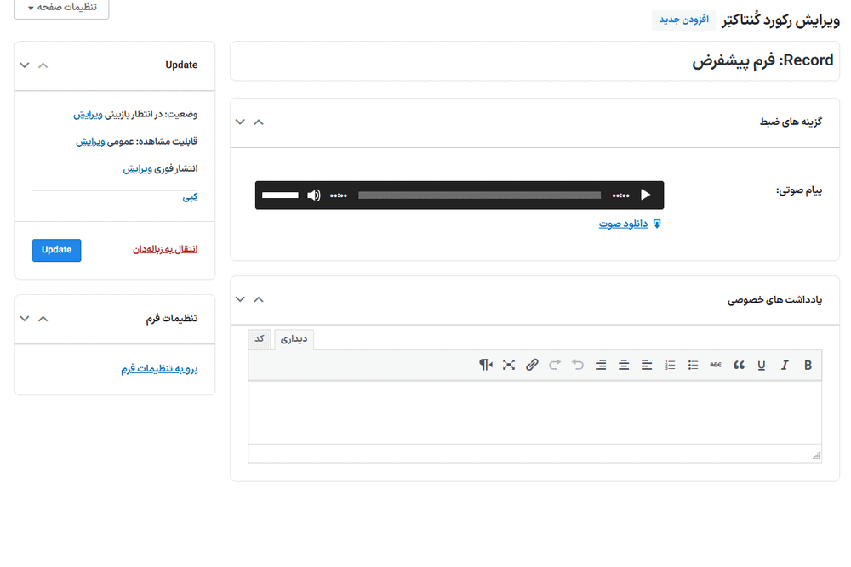Toggle right-to-left paragraph direction
Image resolution: width=851 pixels, height=567 pixels.
tap(486, 365)
